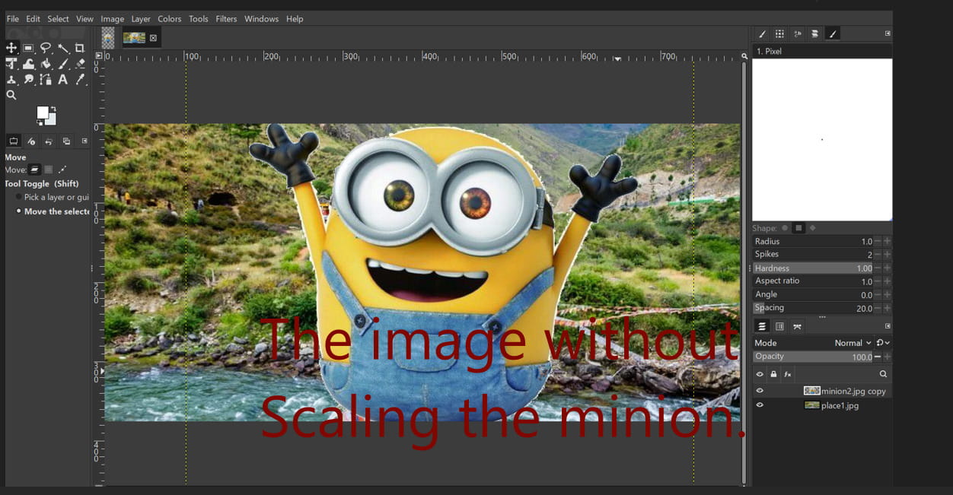Viewport: 953px width, 495px height.
Task: Open layer mode group switch dropdown
Action: coord(883,343)
